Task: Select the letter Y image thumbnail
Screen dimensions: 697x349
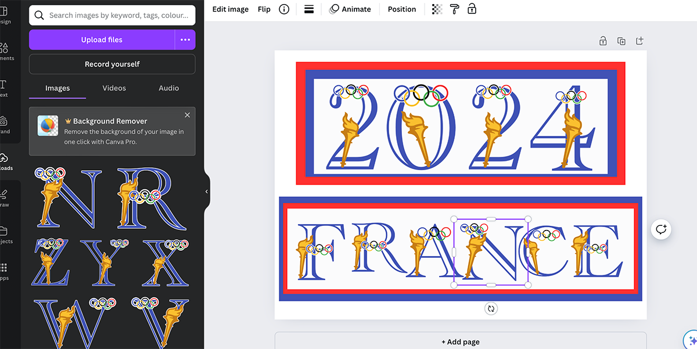Action: tap(106, 261)
